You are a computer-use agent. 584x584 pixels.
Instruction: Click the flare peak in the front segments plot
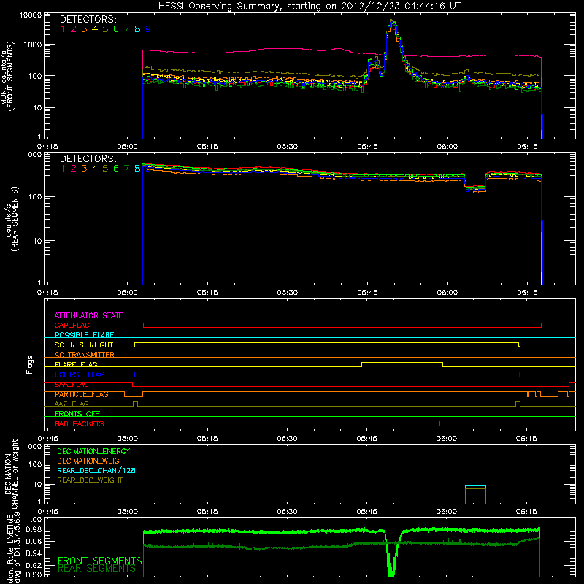tap(391, 23)
